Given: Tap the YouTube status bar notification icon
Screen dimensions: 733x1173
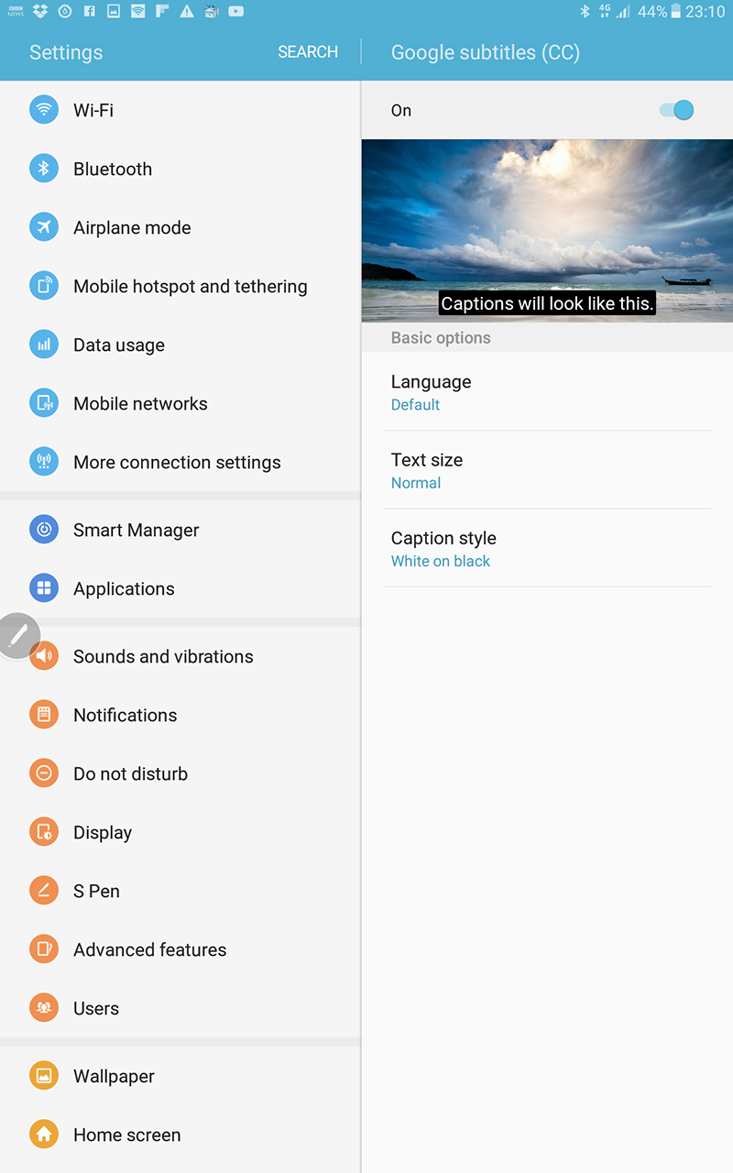Looking at the screenshot, I should (236, 12).
